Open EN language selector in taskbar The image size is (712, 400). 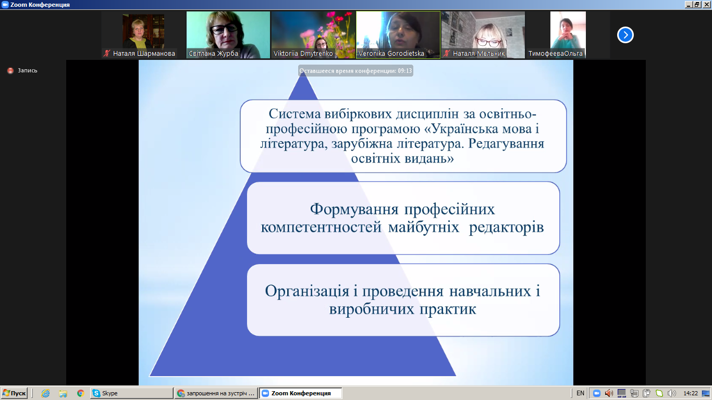coord(580,393)
